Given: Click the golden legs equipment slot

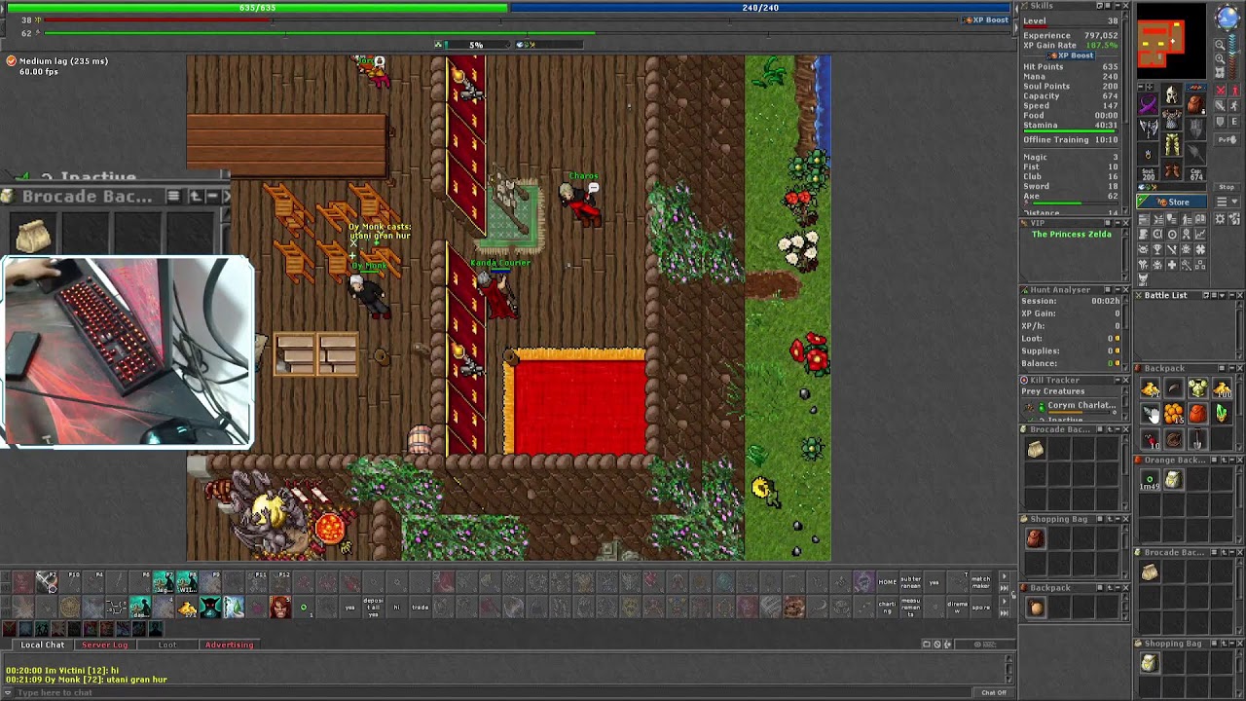Looking at the screenshot, I should click(1172, 144).
